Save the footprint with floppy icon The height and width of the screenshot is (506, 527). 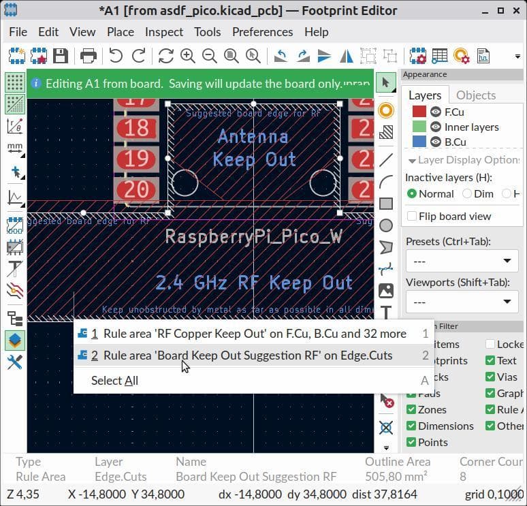pos(61,56)
